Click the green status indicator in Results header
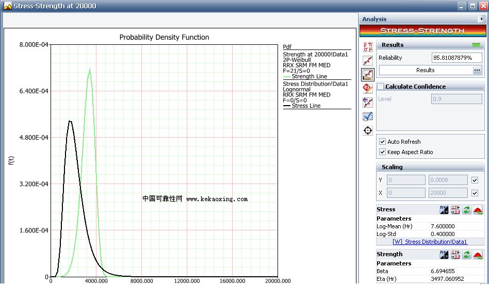489x285 pixels. [476, 45]
